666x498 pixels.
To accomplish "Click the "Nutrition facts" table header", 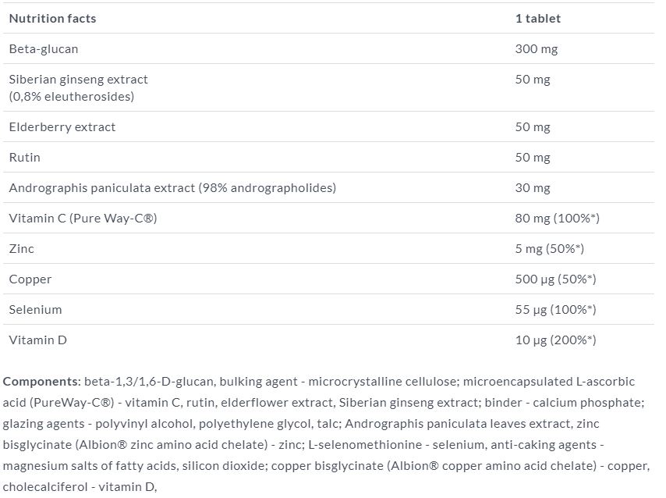I will (53, 18).
